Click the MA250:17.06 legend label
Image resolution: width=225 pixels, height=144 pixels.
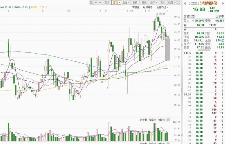(38, 7)
